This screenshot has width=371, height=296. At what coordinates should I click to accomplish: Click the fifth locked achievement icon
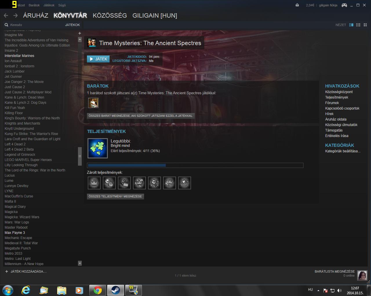[x=154, y=183]
